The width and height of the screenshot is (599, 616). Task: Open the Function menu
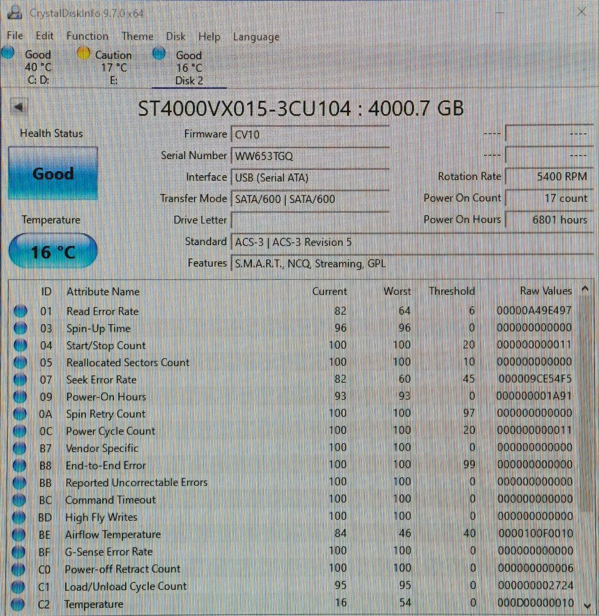coord(87,36)
